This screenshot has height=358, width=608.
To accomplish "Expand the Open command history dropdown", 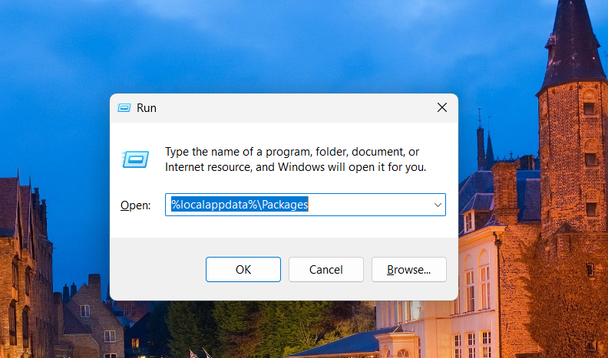I will coord(437,205).
